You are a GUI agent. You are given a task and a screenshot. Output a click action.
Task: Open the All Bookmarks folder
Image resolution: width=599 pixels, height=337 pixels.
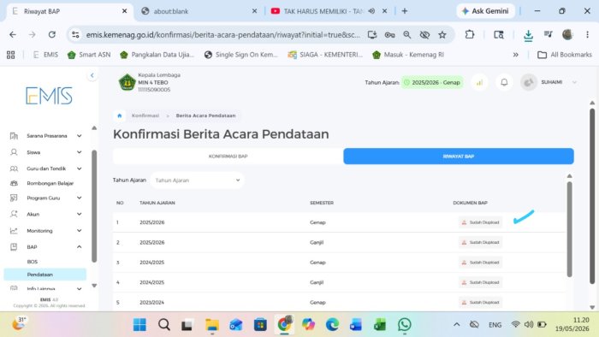[x=565, y=55]
